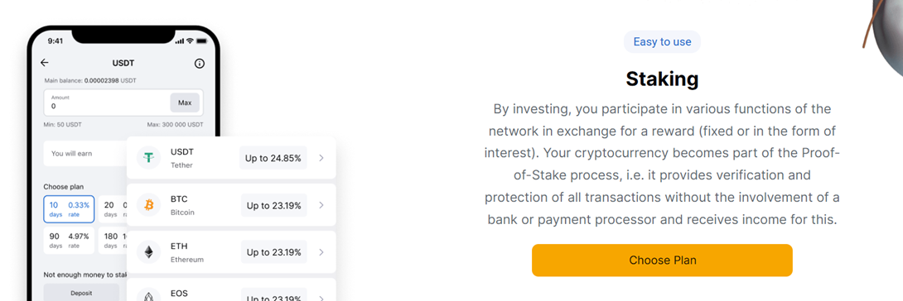Click the Easy to use tag
Viewport: 903px width, 301px height.
[x=662, y=42]
